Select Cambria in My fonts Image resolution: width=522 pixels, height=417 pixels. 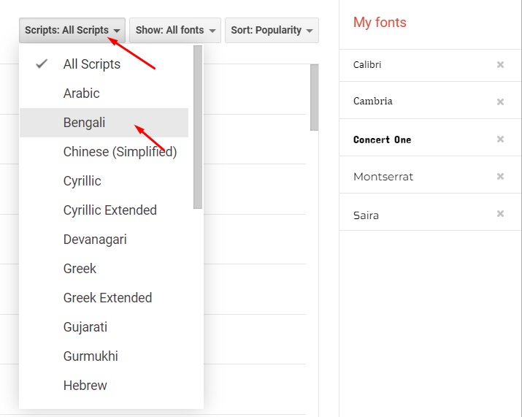[x=372, y=101]
